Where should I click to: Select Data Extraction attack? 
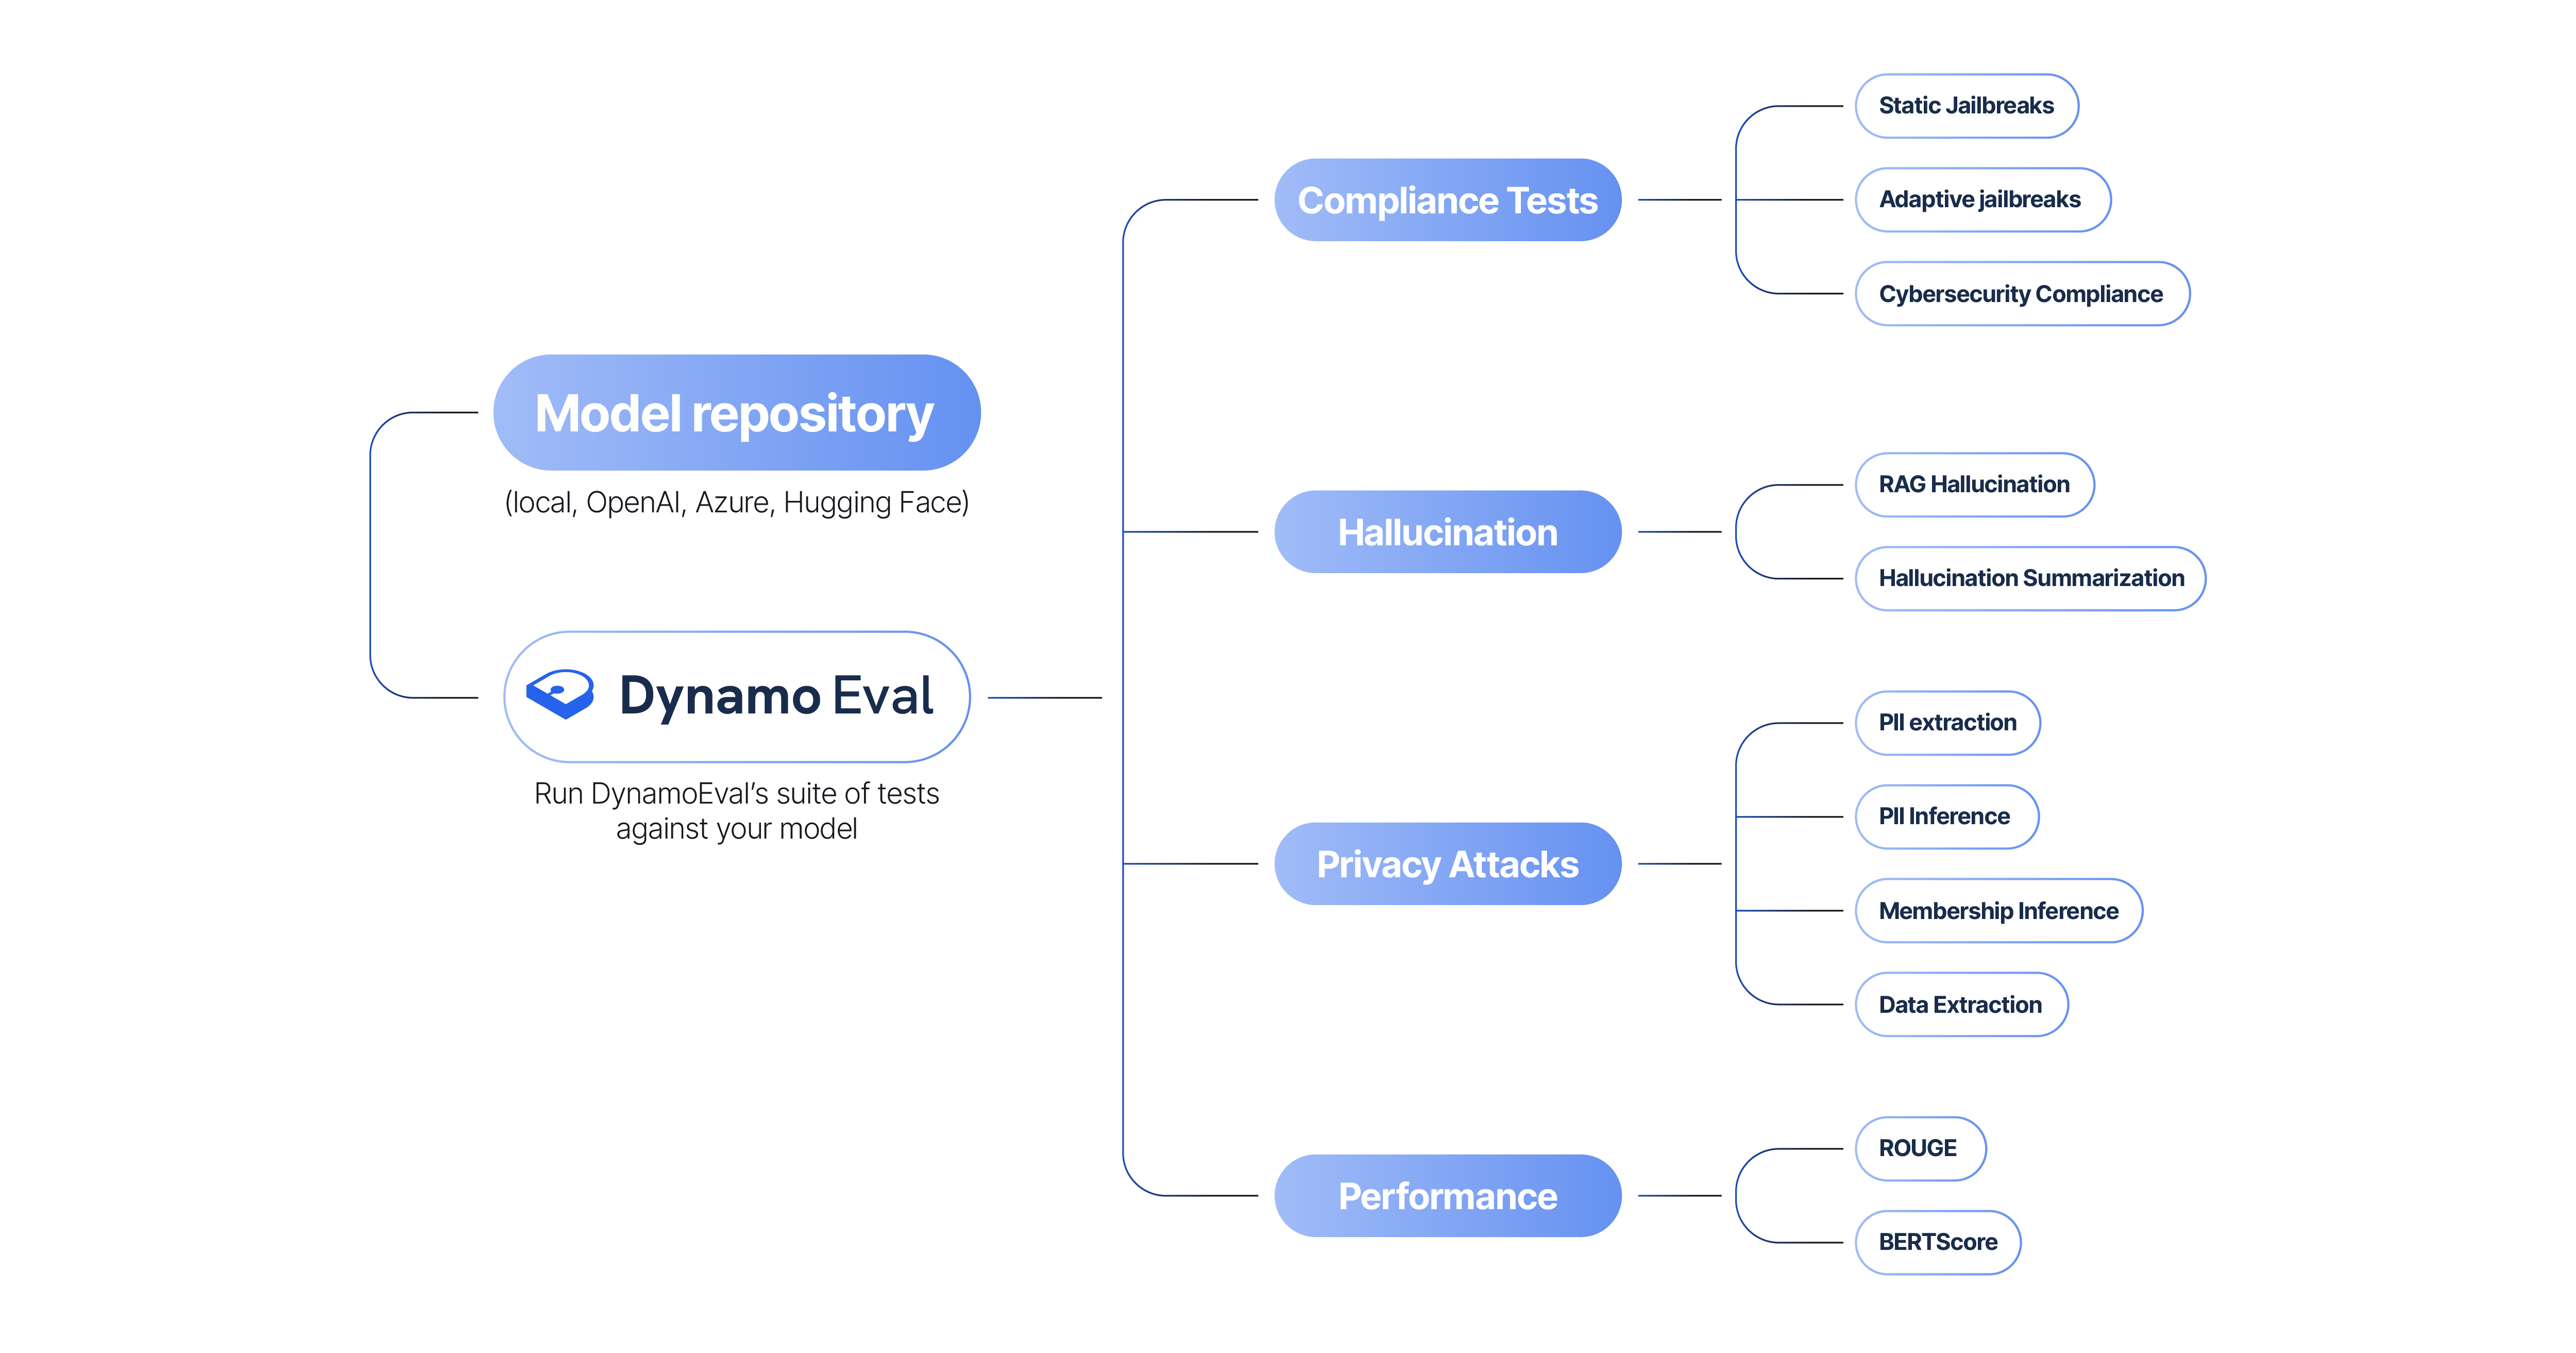(1961, 1005)
